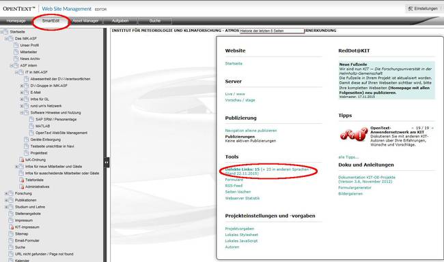The width and height of the screenshot is (444, 262).
Task: Open the Bildergalerien link
Action: [350, 194]
